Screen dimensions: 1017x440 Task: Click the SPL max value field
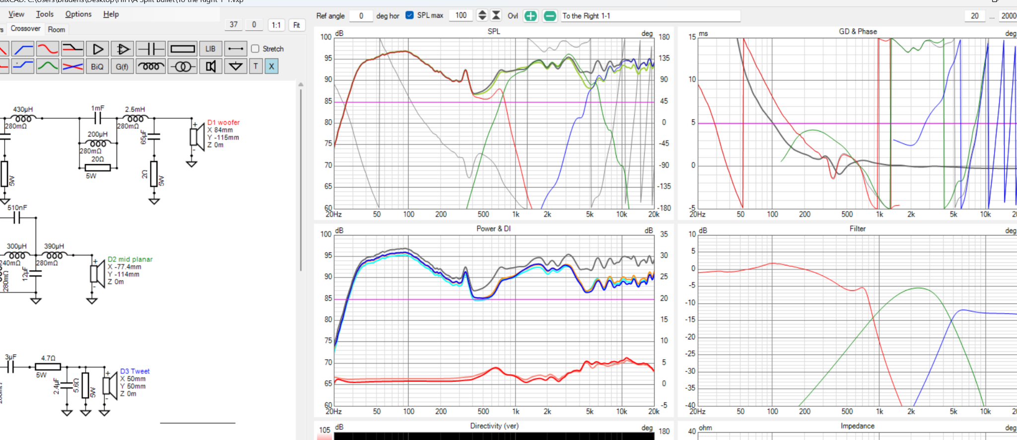click(x=461, y=15)
